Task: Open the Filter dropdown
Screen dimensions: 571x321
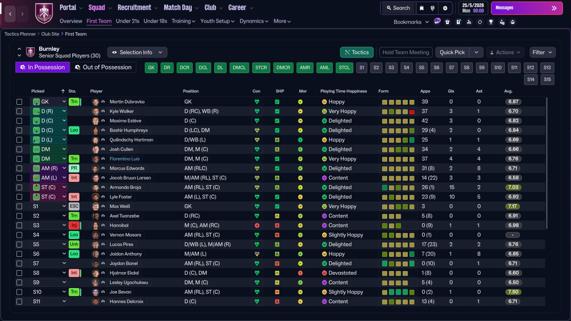Action: 542,52
